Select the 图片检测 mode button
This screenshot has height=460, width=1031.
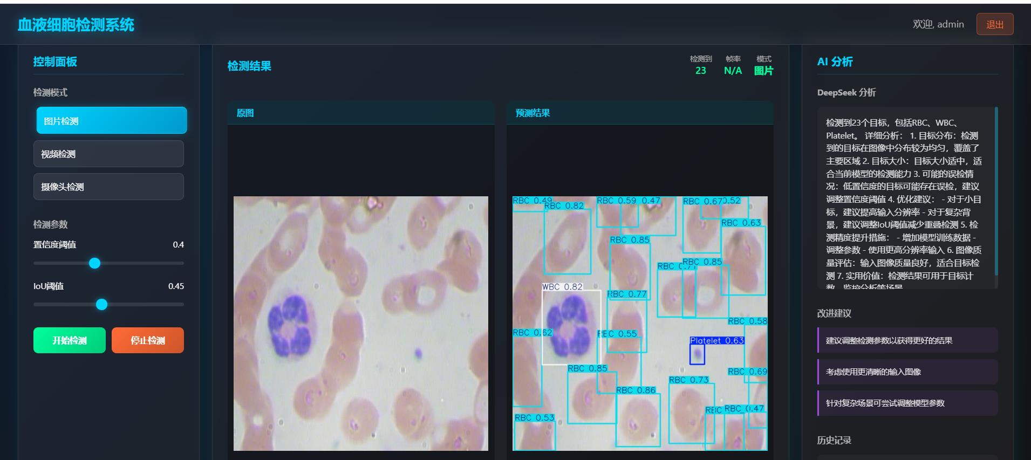[112, 120]
